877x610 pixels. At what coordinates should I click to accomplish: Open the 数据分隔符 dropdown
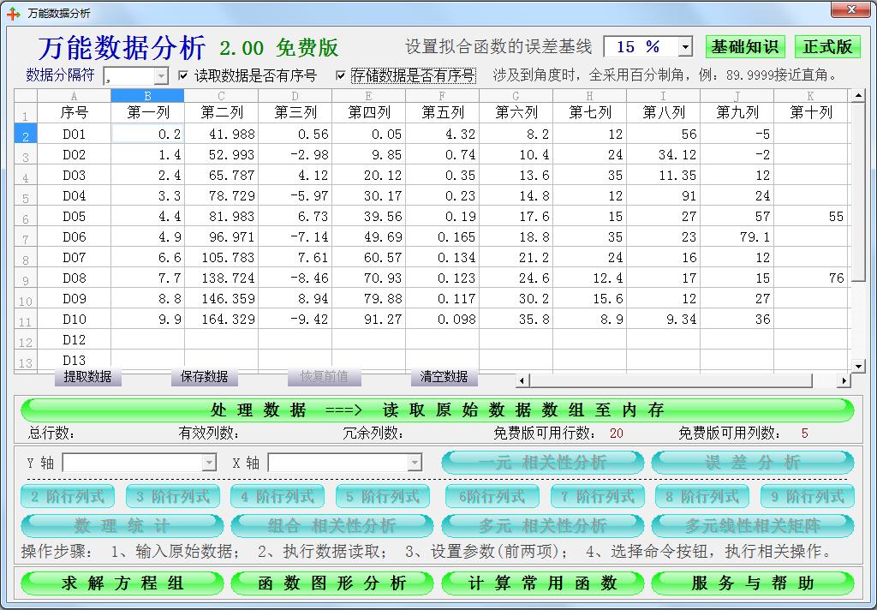coord(161,76)
